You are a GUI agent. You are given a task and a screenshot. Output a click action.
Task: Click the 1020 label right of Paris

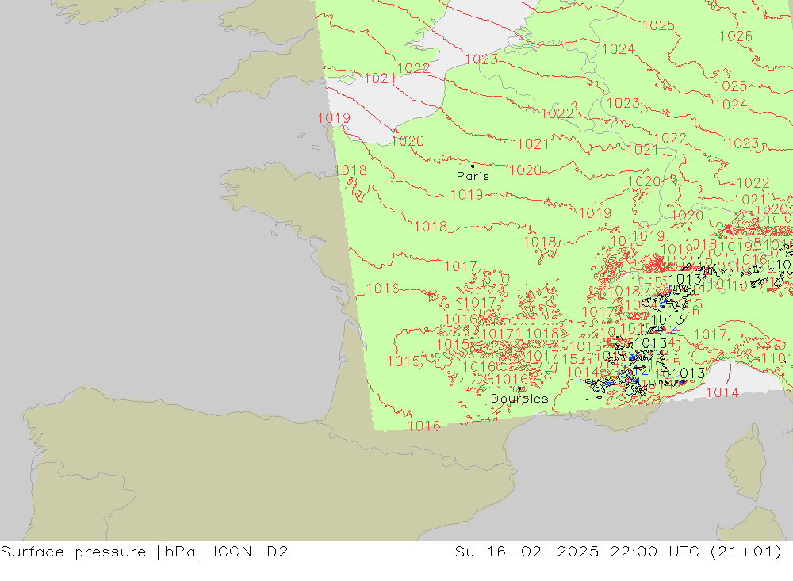click(x=526, y=170)
